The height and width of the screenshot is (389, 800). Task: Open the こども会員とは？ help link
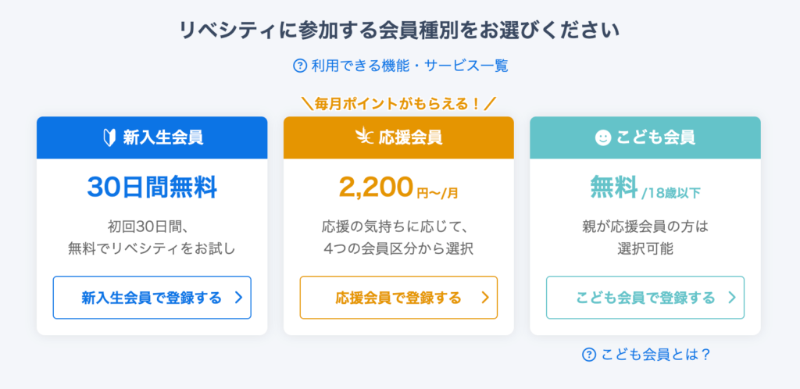pos(655,355)
